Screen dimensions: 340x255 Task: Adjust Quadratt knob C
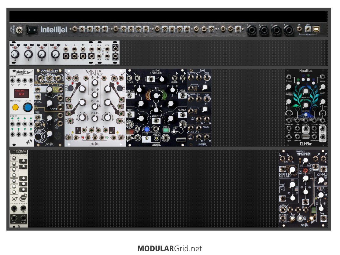pyautogui.click(x=42, y=54)
